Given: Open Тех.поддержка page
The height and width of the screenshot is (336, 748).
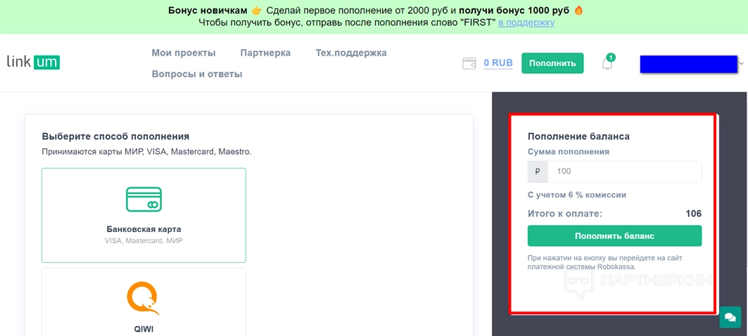Looking at the screenshot, I should point(351,53).
